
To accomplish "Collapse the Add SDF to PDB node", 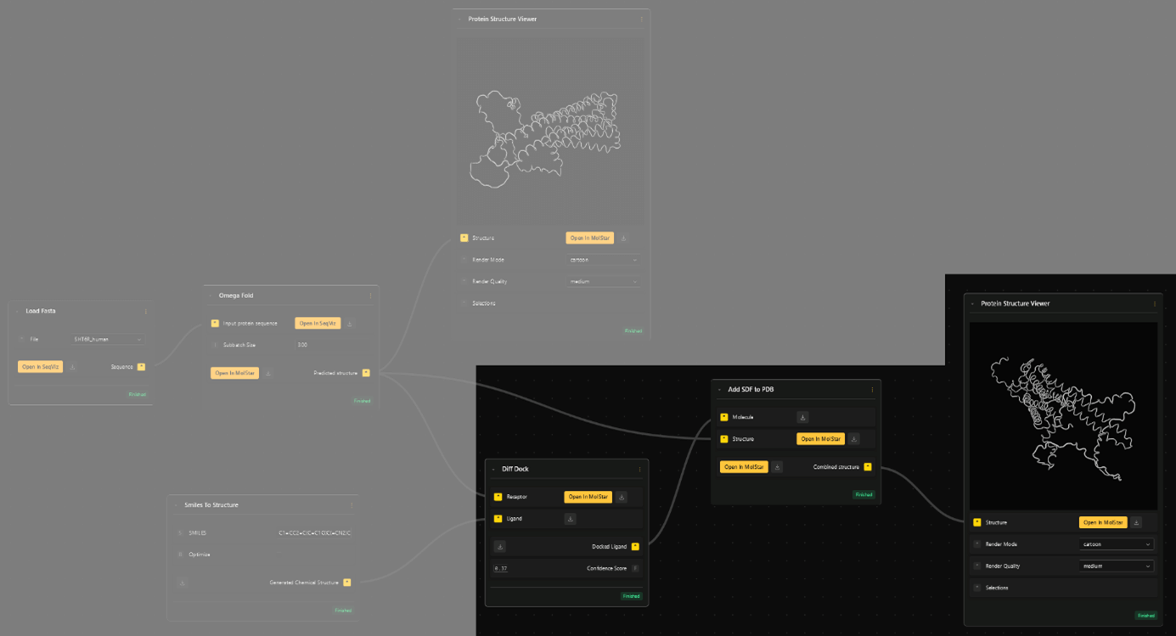I will coord(719,390).
